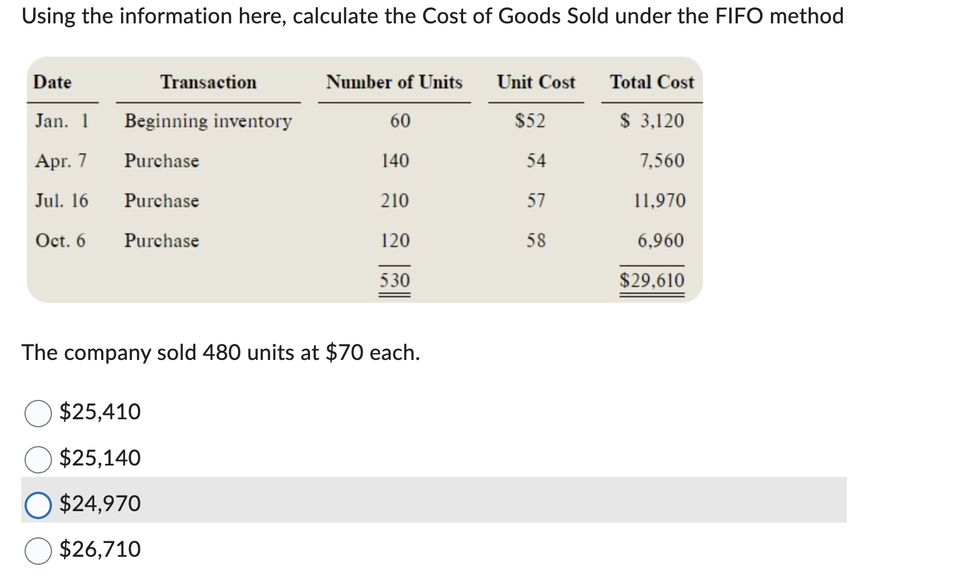Click the Total Cost column header

pos(652,82)
